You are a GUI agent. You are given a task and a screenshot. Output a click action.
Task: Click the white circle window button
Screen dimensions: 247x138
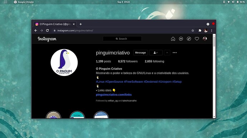(208, 24)
